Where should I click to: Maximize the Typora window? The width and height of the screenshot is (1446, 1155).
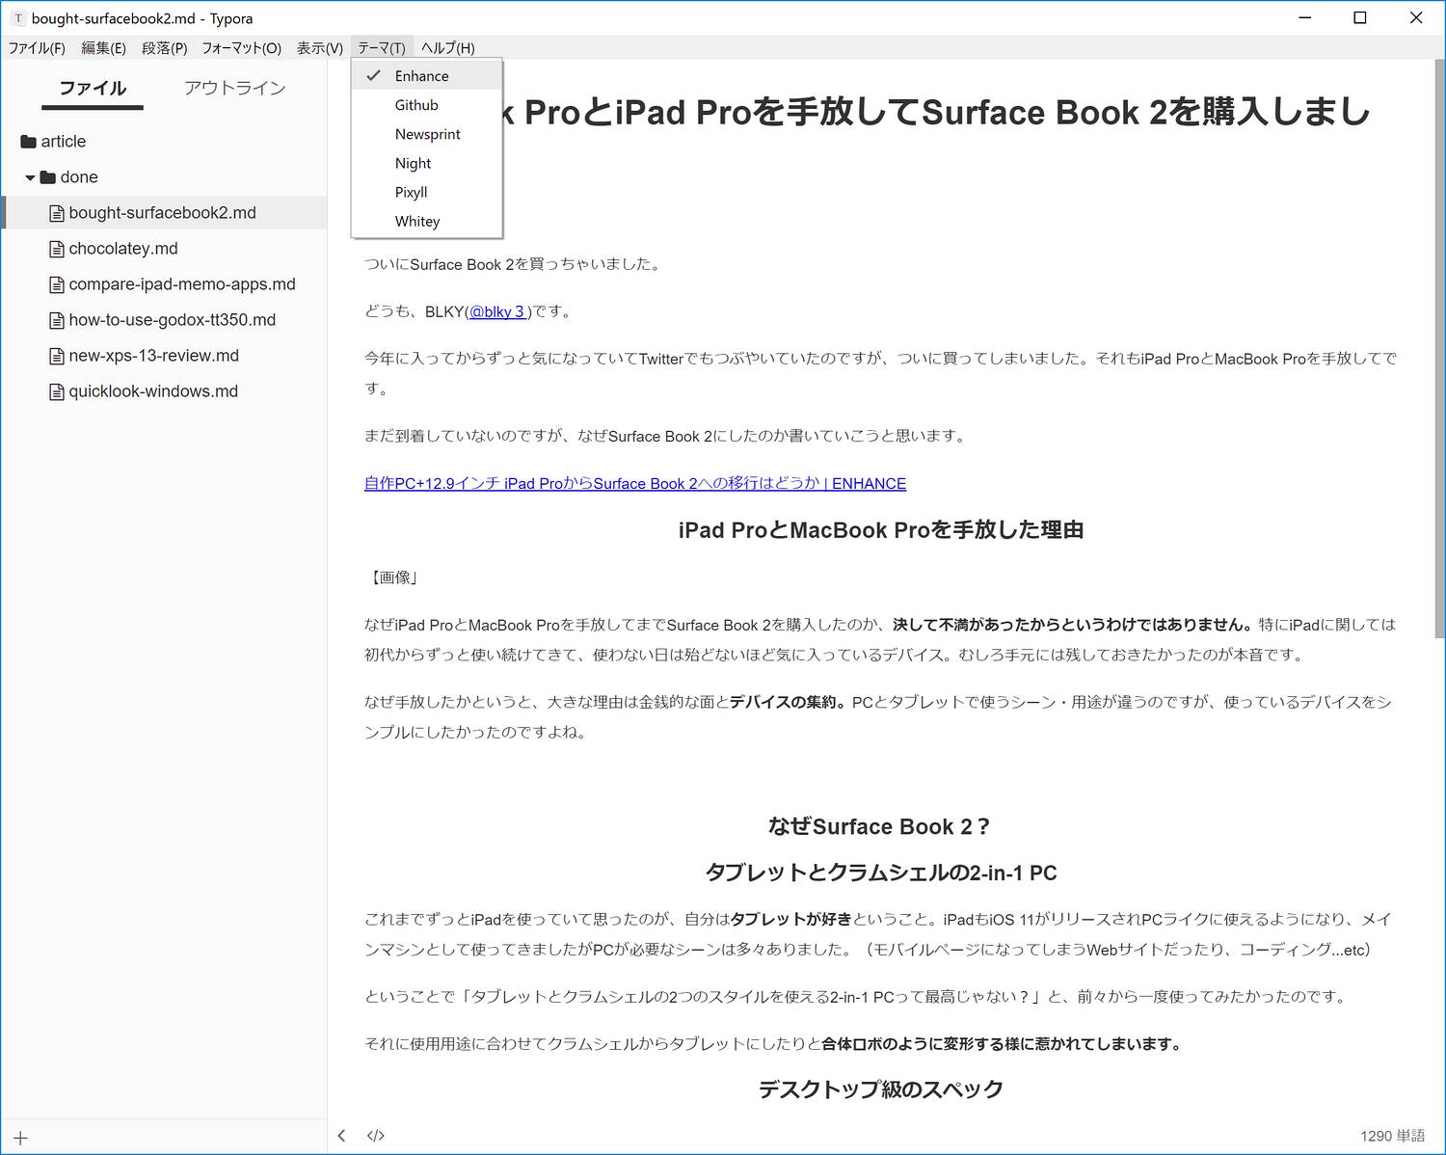click(1360, 17)
